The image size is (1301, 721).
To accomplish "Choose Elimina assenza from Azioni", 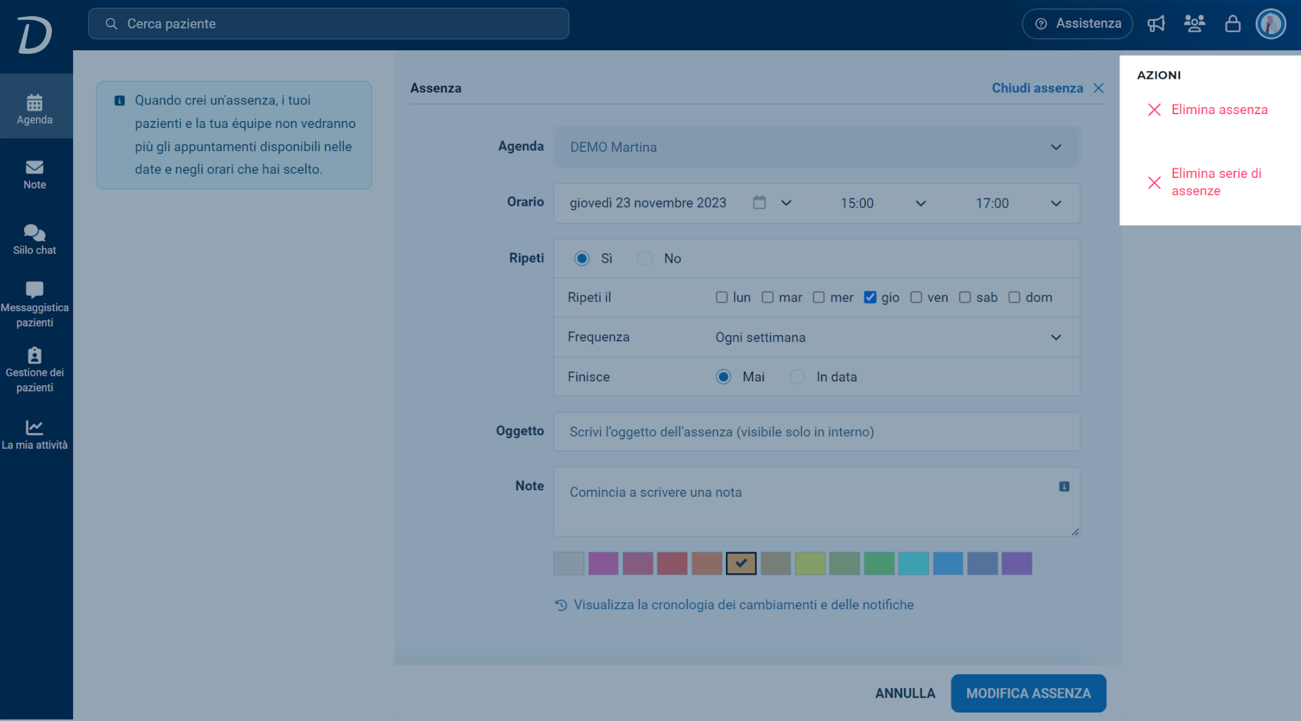I will [1208, 109].
